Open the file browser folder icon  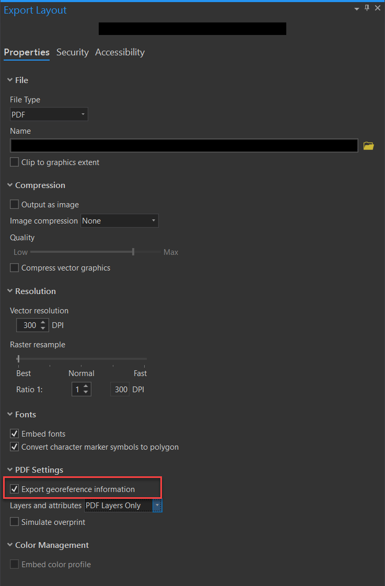click(369, 146)
